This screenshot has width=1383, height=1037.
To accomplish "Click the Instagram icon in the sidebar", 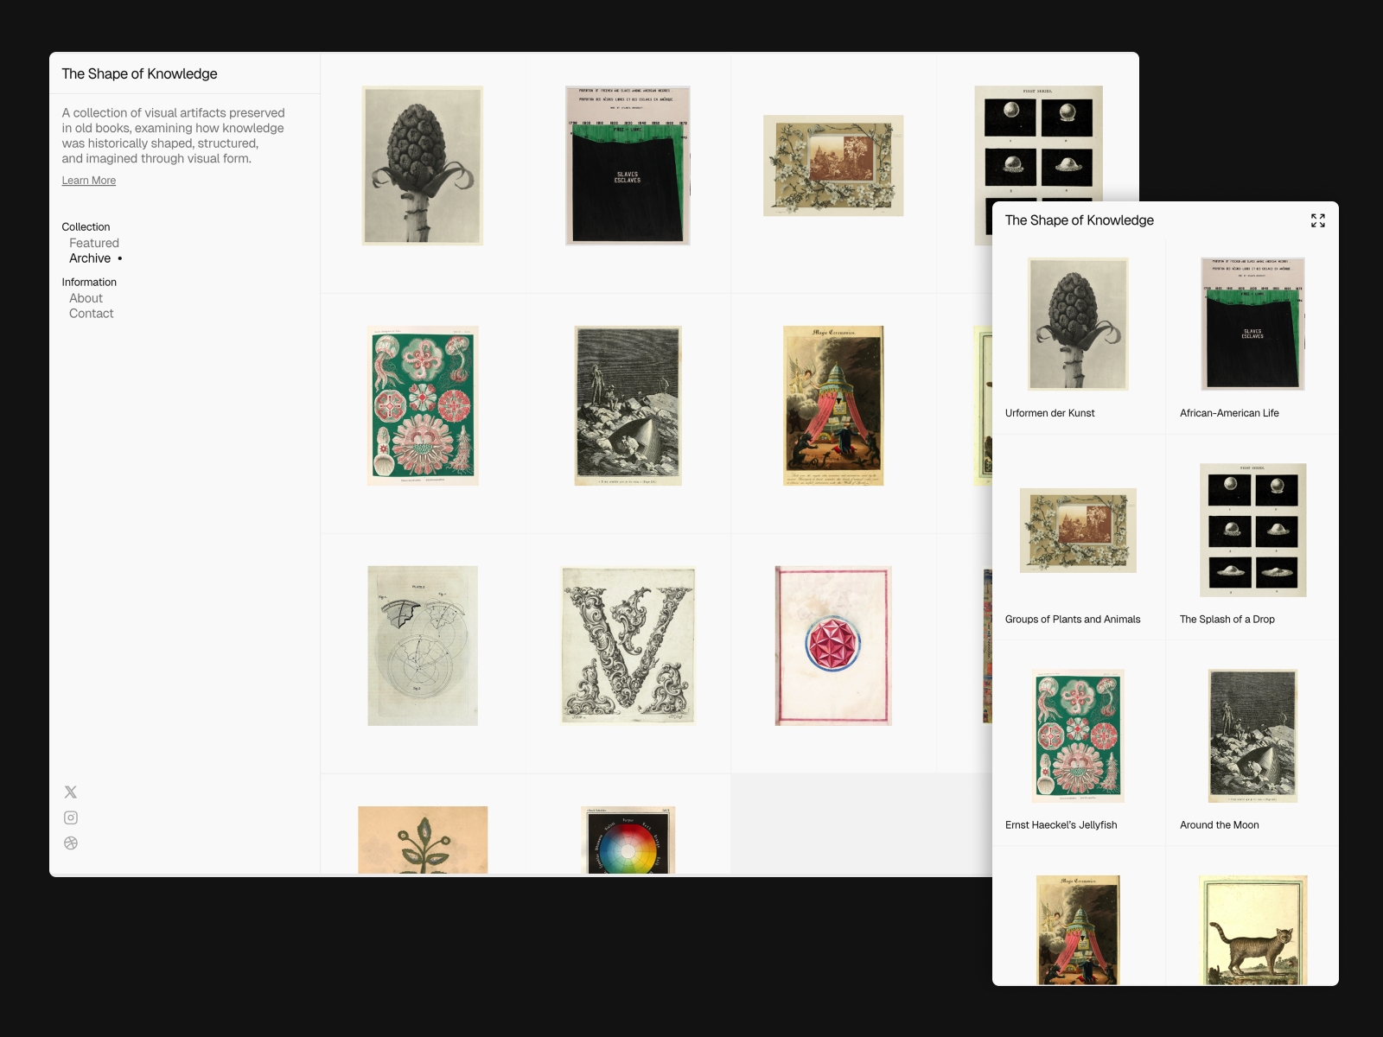I will click(x=70, y=817).
